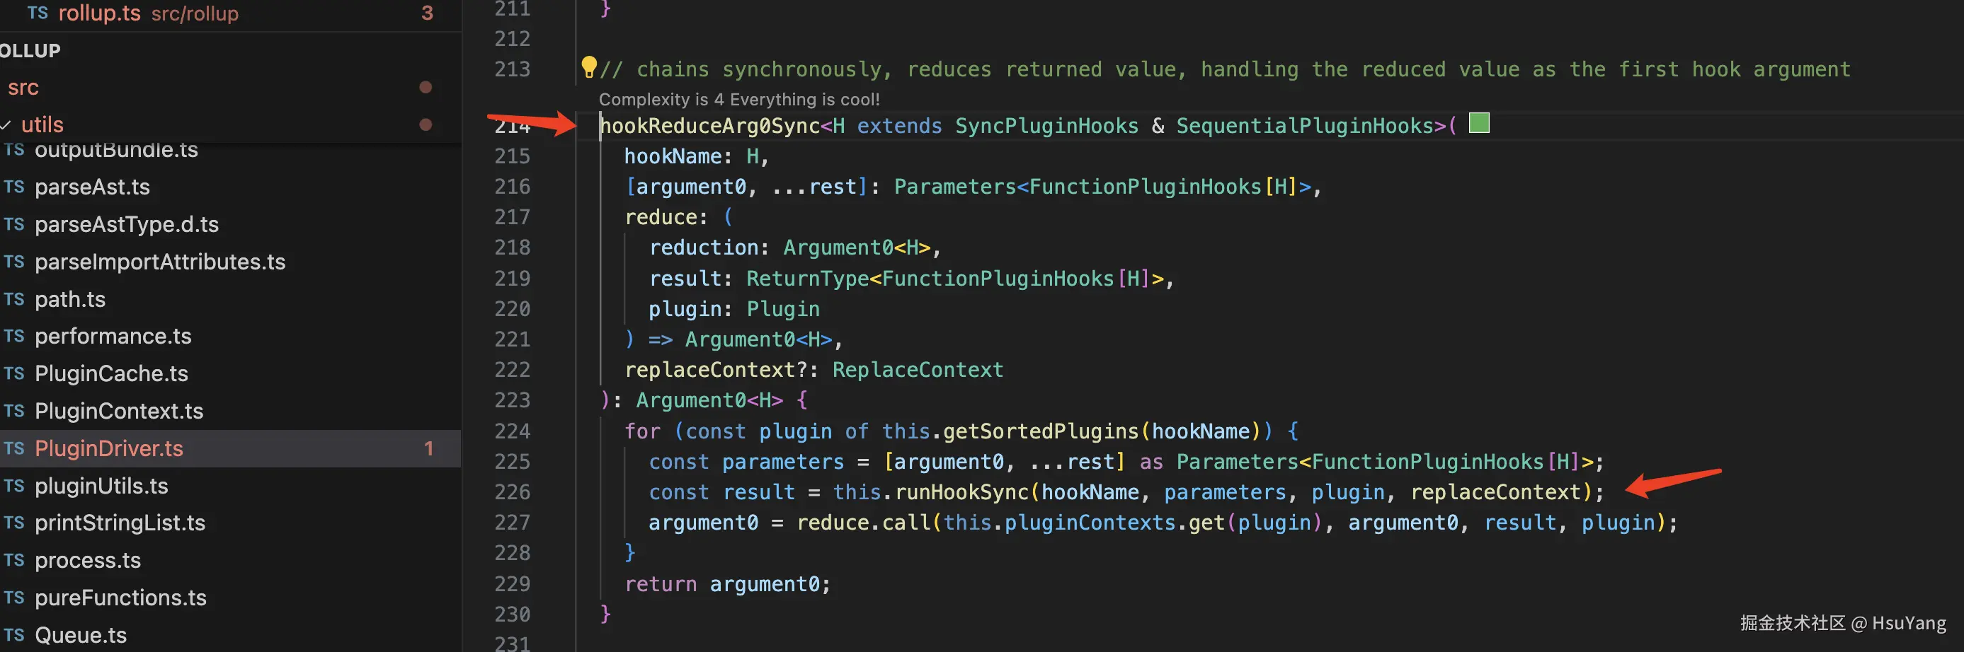Open pureFunctions.ts file
The image size is (1964, 652).
click(x=120, y=597)
